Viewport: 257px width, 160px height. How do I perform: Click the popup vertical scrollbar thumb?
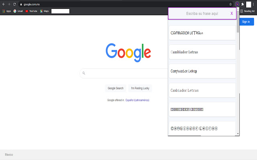pos(238,21)
